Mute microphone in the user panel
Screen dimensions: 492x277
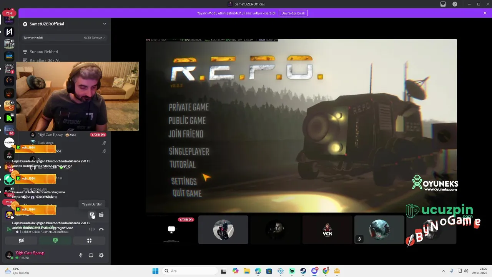pyautogui.click(x=80, y=255)
